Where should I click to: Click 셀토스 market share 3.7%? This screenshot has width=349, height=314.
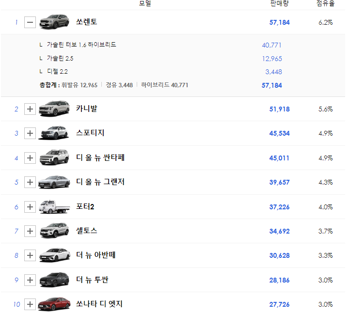pos(325,231)
